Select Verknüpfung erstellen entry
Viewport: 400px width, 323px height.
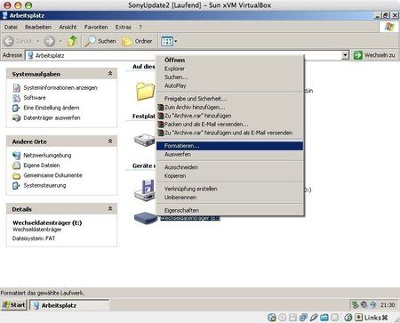pyautogui.click(x=229, y=189)
